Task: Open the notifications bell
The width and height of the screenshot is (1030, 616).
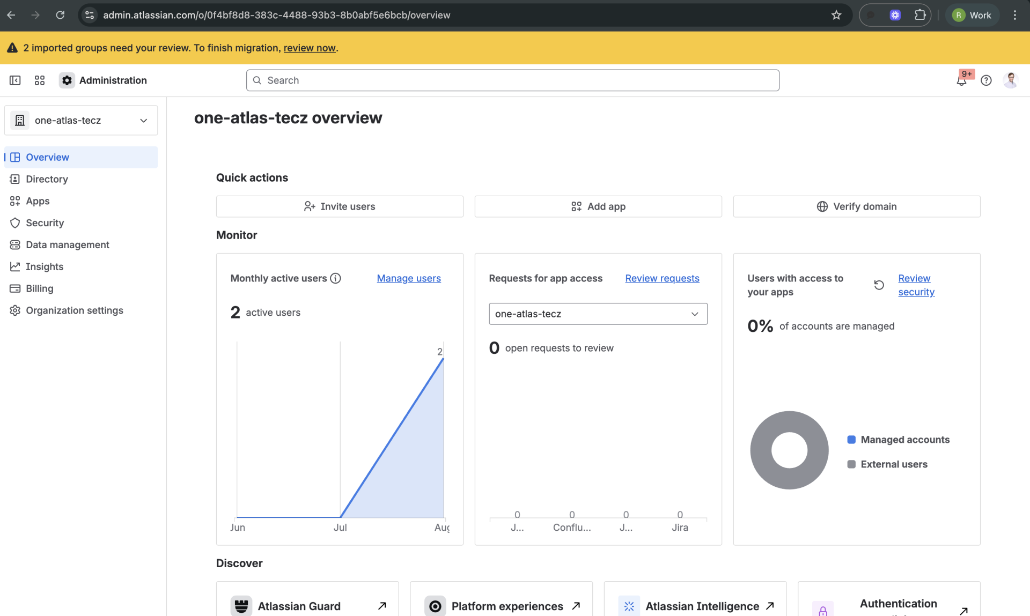Action: tap(961, 80)
